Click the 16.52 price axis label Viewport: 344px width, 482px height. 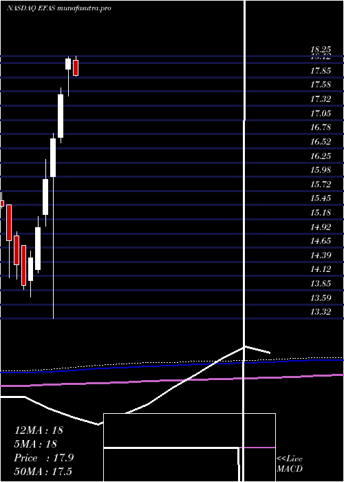(x=321, y=142)
